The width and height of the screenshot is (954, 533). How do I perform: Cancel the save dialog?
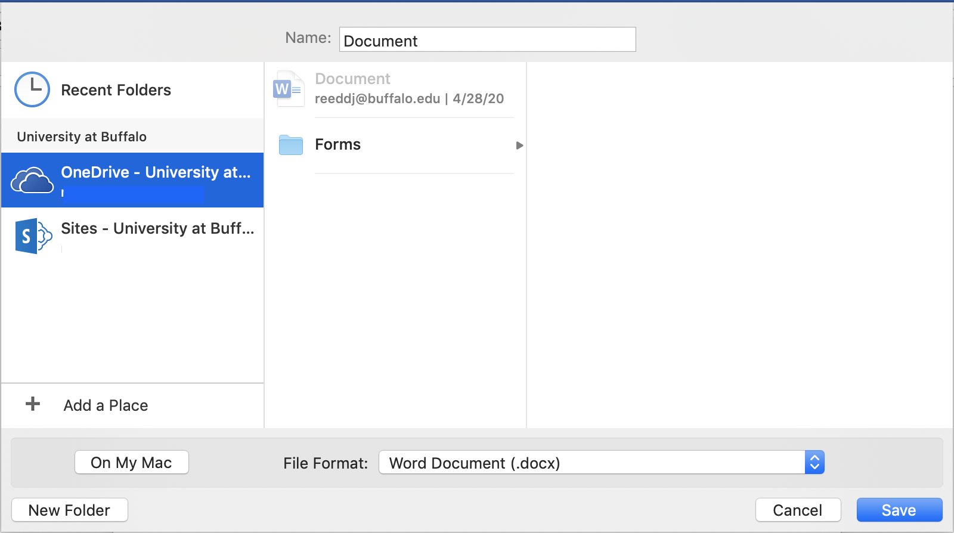click(x=797, y=510)
